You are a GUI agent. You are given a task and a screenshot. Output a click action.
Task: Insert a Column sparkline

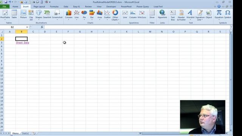point(133,14)
